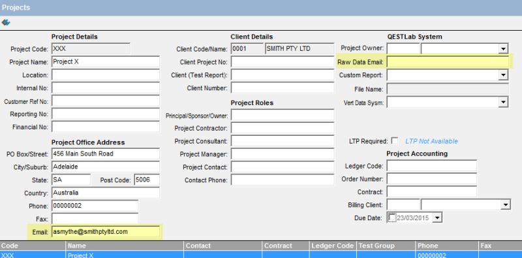Screen dimensions: 522x258
Task: Click the Contact column header
Action: (223, 246)
